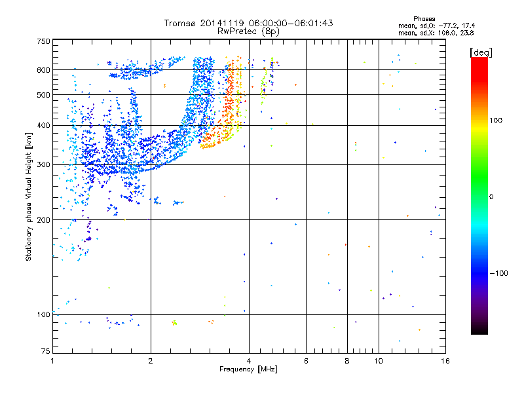Click the 'Phases' heading text
The width and height of the screenshot is (524, 393).
click(x=424, y=19)
